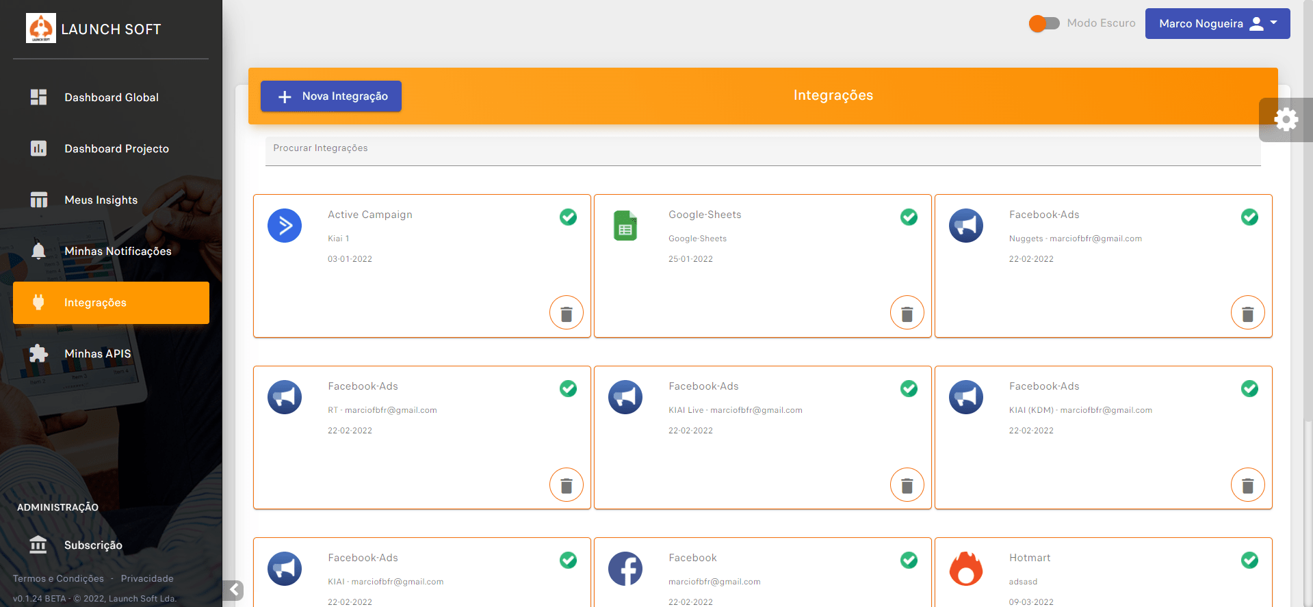Screen dimensions: 1313x607
Task: Click the Active Campaign card title
Action: pyautogui.click(x=370, y=215)
